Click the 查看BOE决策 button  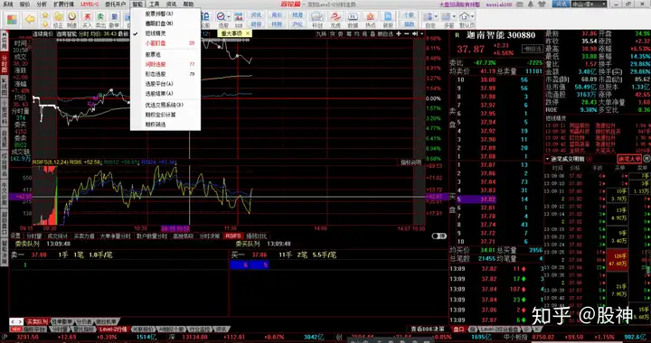point(427,329)
